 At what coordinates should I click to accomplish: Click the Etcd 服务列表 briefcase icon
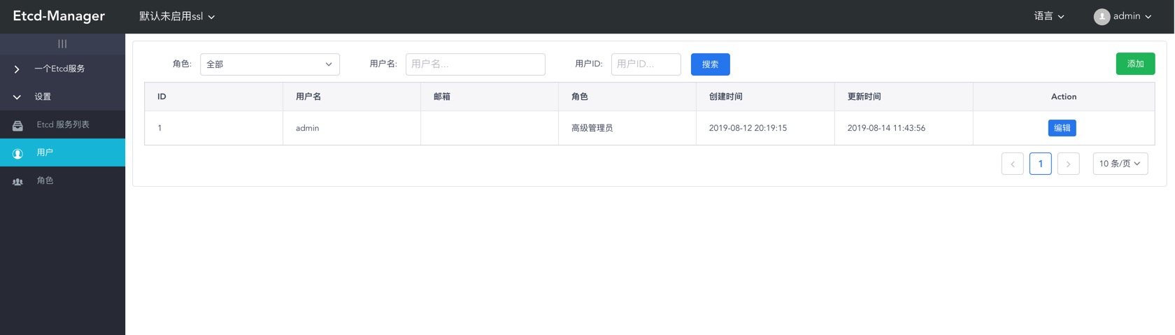pos(17,125)
